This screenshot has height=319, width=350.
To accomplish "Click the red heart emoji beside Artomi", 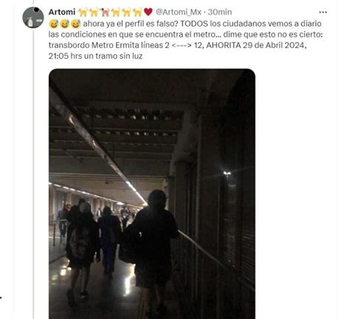I will coord(148,12).
